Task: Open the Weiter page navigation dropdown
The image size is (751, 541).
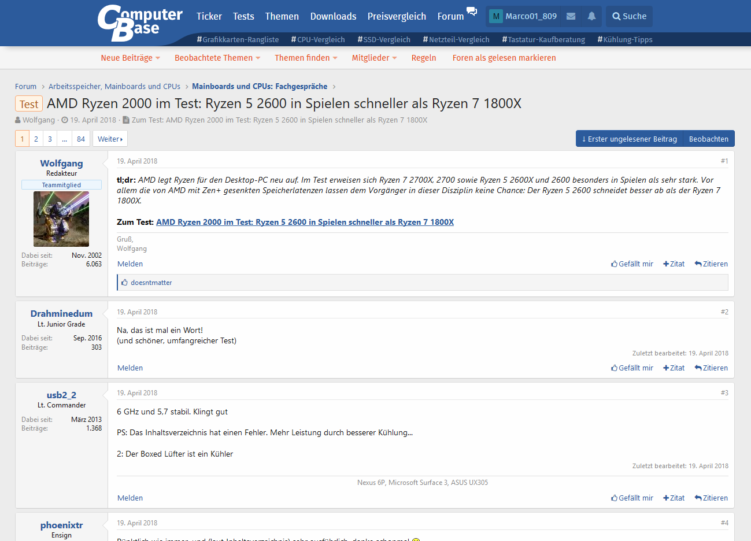Action: pos(110,139)
